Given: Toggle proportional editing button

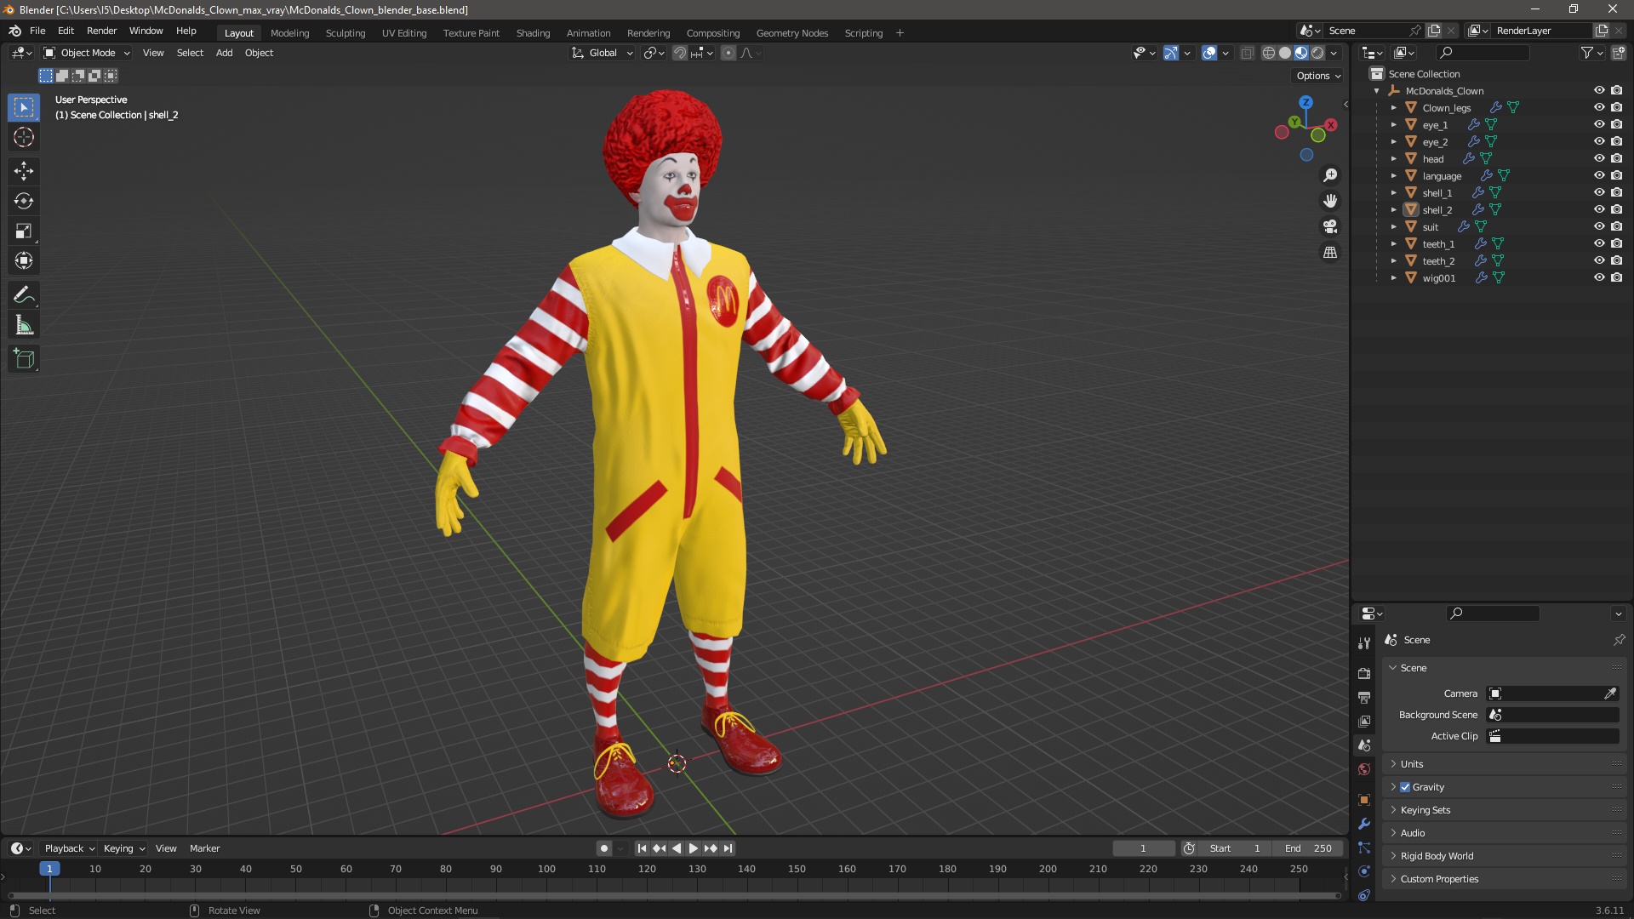Looking at the screenshot, I should (x=728, y=53).
